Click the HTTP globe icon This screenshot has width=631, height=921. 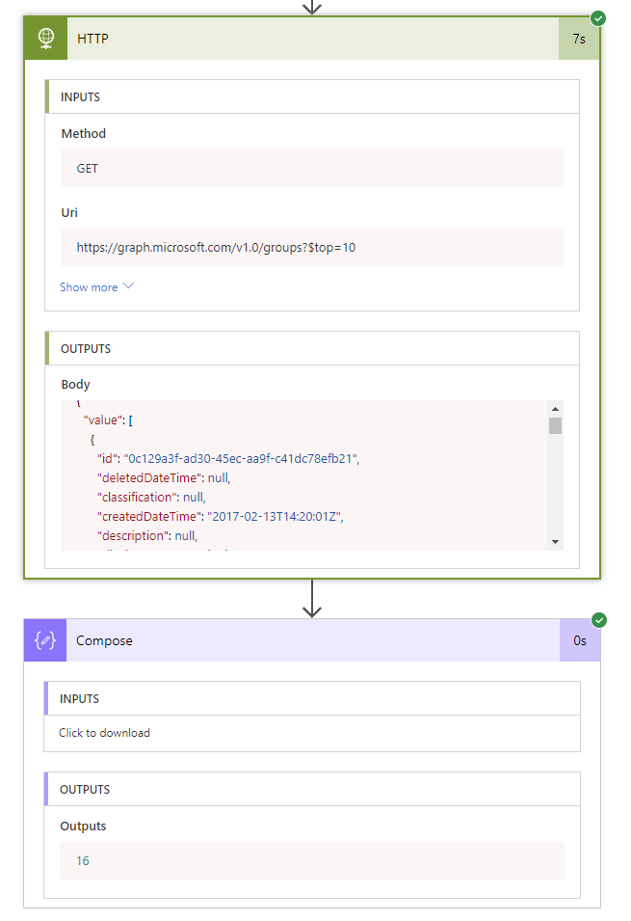coord(45,39)
